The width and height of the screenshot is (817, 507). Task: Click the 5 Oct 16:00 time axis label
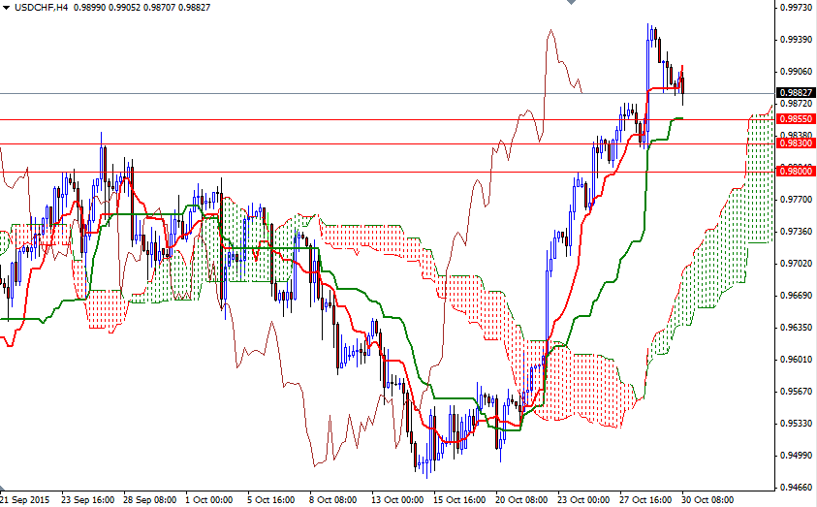point(271,499)
